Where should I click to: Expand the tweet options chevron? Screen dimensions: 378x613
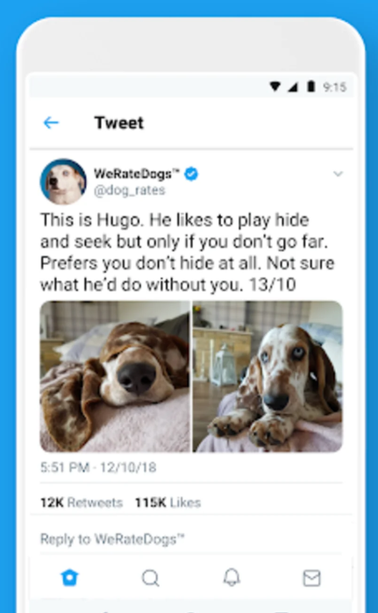coord(338,174)
